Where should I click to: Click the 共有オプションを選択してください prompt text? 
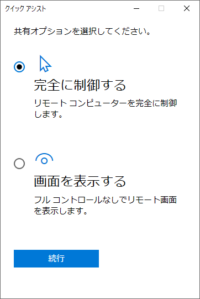click(82, 32)
